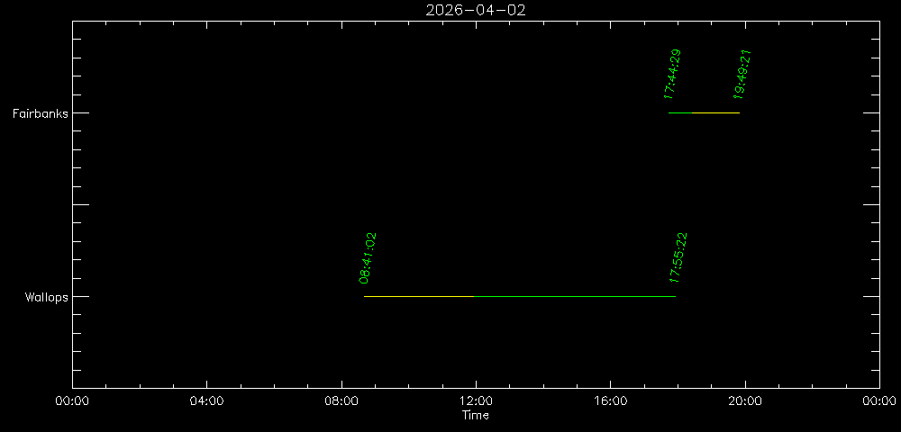
Task: Click the middle of the Fairbanks pass line
Action: [704, 112]
